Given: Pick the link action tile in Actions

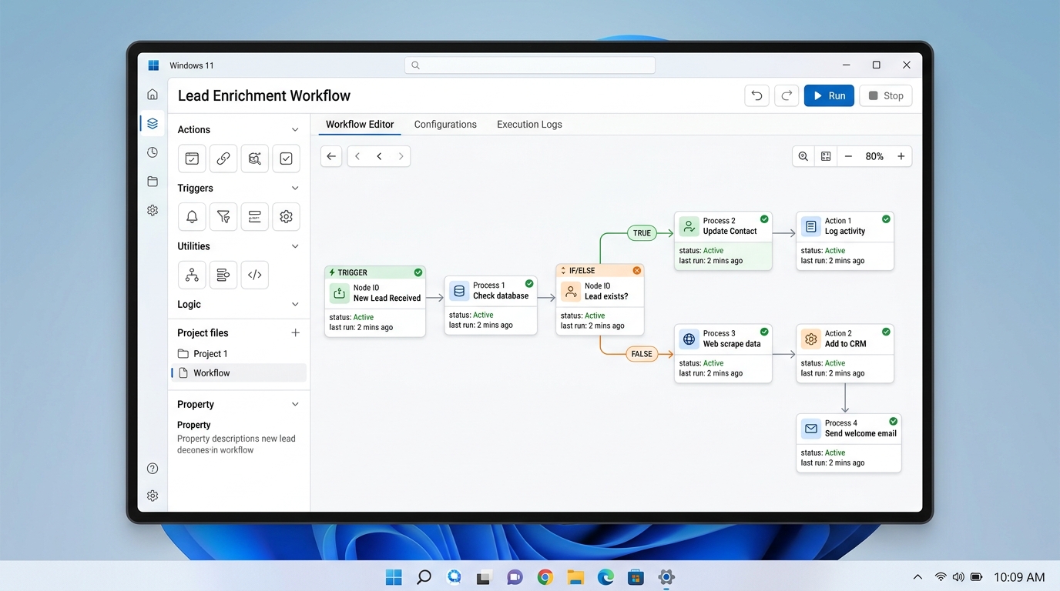Looking at the screenshot, I should click(x=223, y=159).
